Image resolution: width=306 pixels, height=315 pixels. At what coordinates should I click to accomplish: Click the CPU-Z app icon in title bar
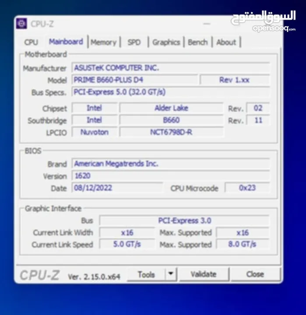pyautogui.click(x=21, y=24)
